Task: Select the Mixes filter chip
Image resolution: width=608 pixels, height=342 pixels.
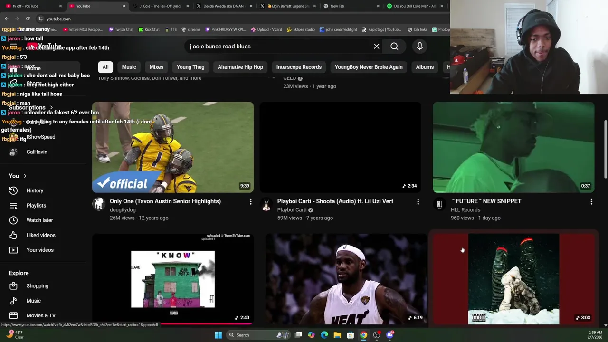Action: pyautogui.click(x=156, y=67)
